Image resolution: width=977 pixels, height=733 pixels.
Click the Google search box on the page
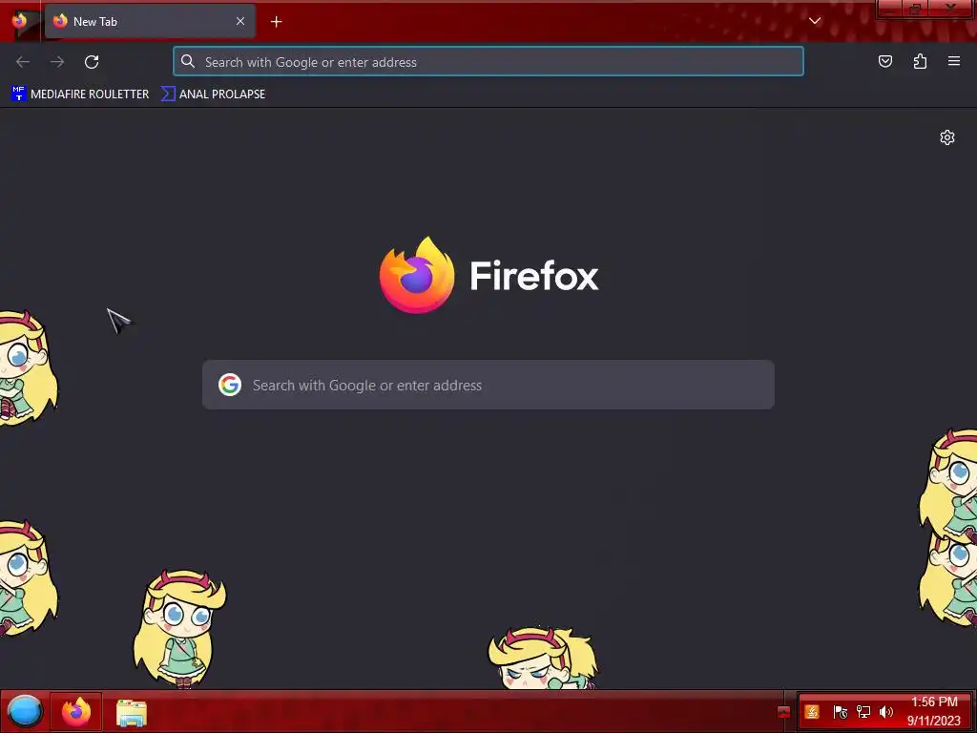(488, 385)
